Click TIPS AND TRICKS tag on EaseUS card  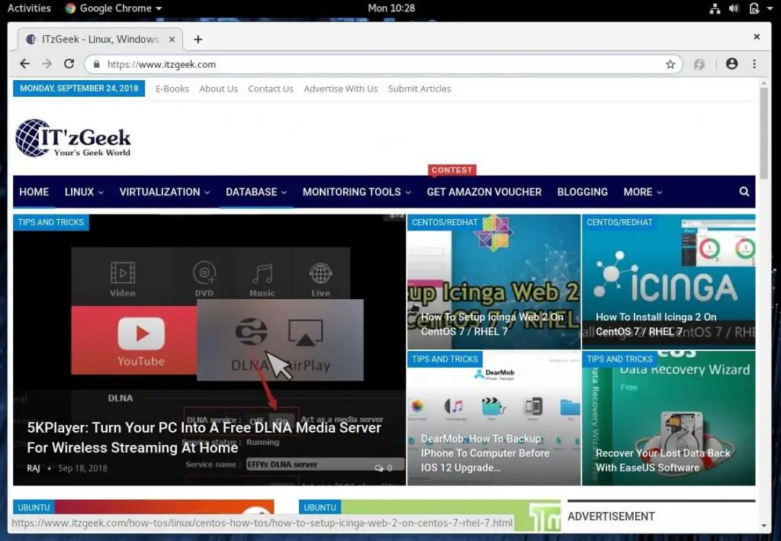click(619, 359)
